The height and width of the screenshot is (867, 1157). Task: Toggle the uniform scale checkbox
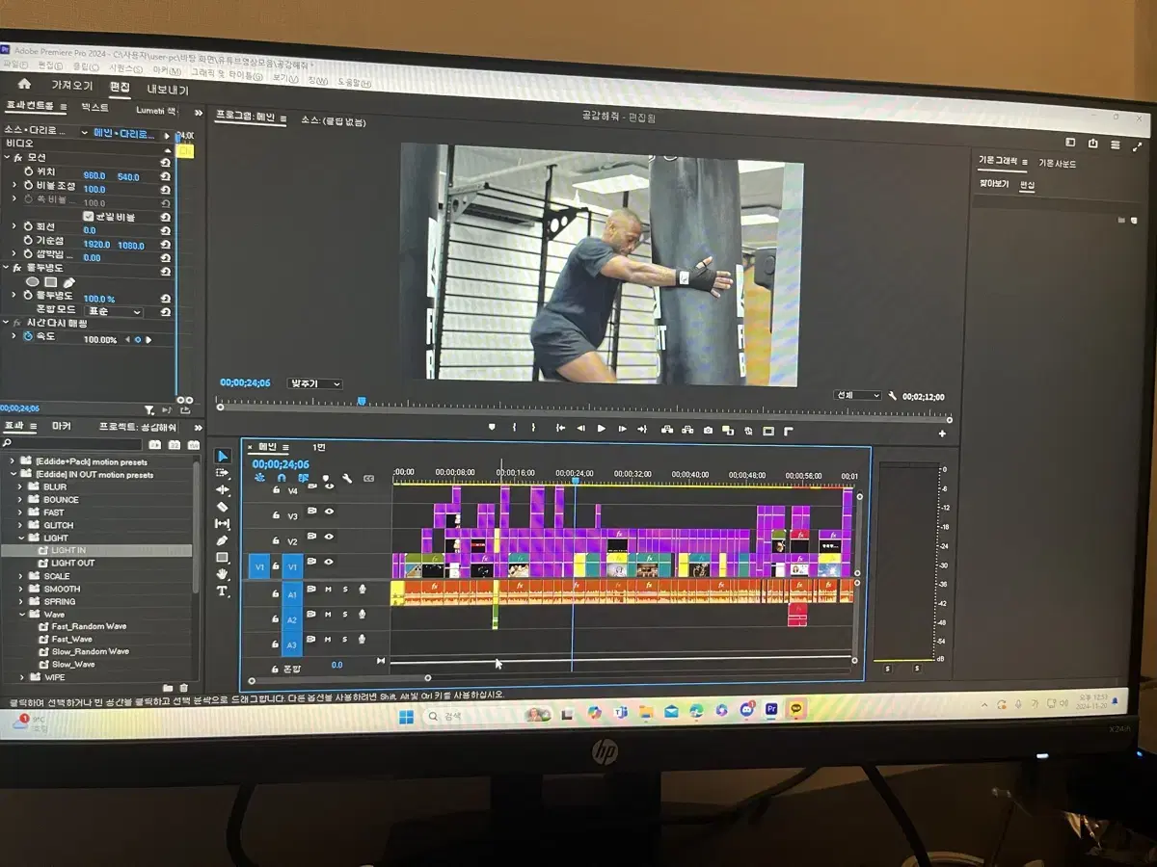click(89, 216)
